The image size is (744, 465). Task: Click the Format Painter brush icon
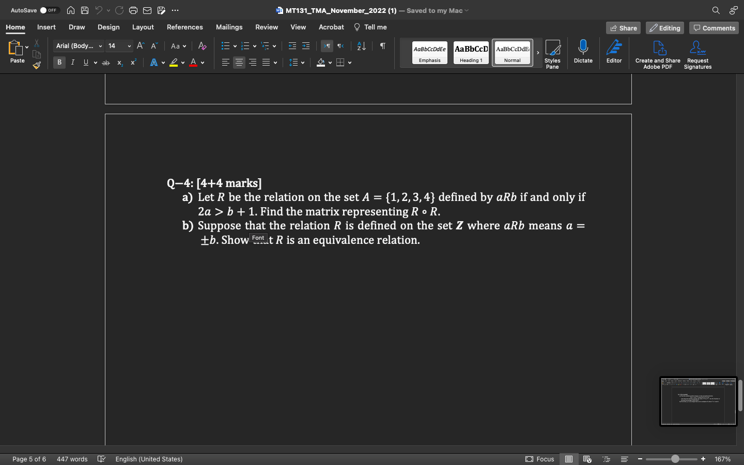[x=37, y=65]
